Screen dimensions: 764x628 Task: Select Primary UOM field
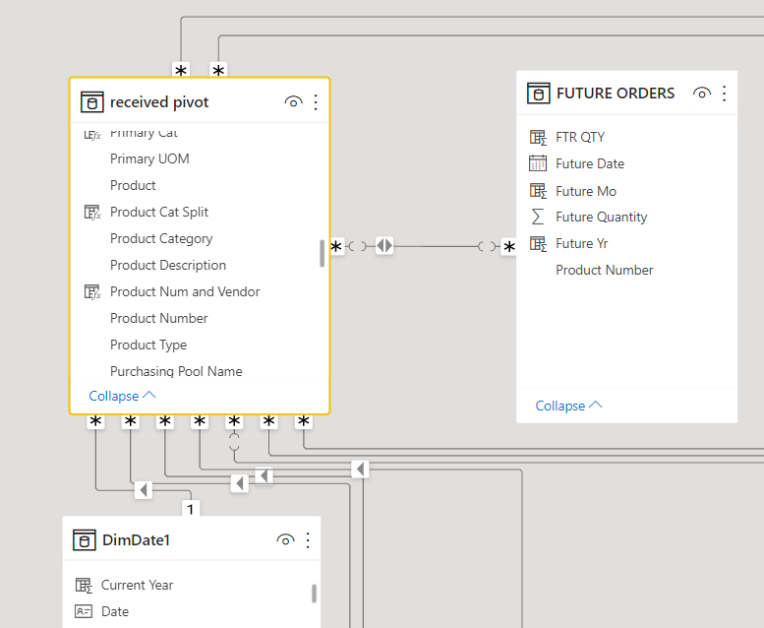click(149, 159)
